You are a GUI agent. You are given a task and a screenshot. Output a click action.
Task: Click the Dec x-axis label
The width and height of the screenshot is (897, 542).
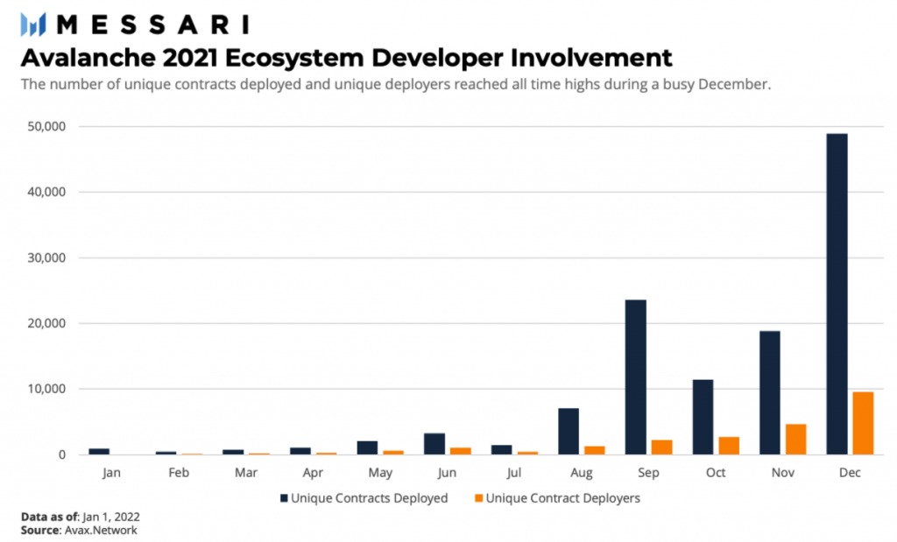coord(850,473)
